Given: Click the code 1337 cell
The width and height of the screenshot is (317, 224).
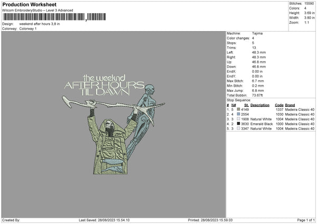Looking at the screenshot, I should [279, 109].
